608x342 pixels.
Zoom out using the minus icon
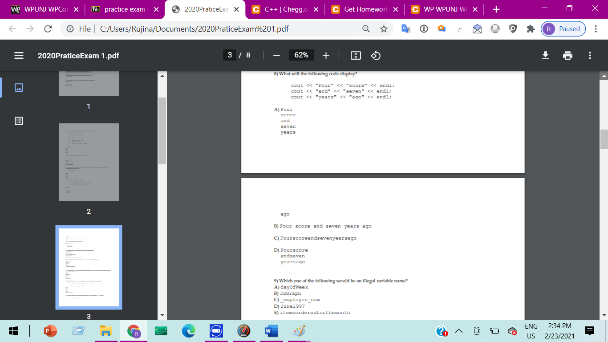[x=276, y=55]
